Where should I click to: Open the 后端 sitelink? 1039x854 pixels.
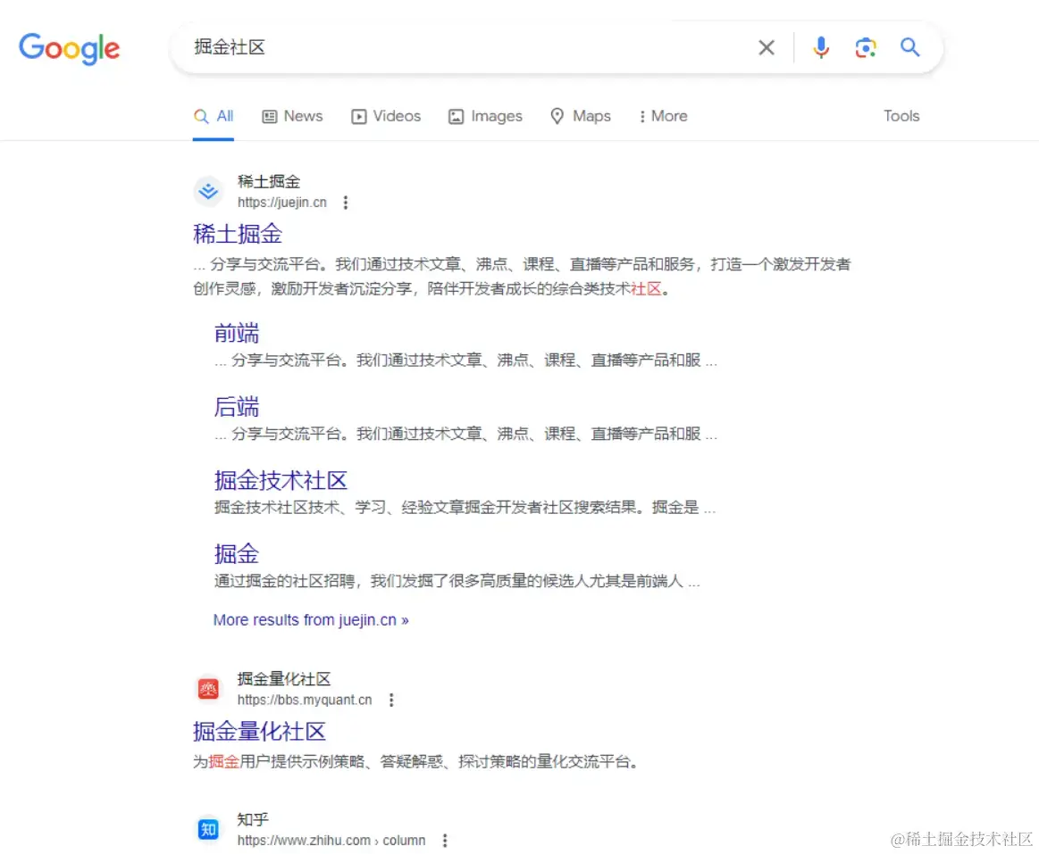coord(237,407)
